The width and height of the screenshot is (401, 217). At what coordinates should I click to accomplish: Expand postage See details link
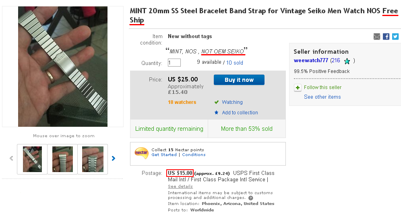click(180, 187)
